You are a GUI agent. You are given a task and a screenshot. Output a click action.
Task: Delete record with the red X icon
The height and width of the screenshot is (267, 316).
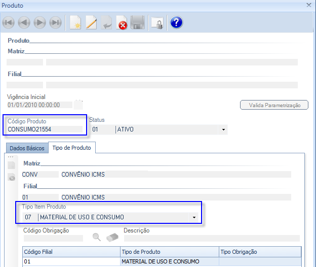click(x=122, y=23)
